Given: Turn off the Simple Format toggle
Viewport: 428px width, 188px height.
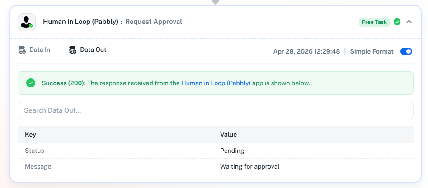Looking at the screenshot, I should [x=406, y=51].
